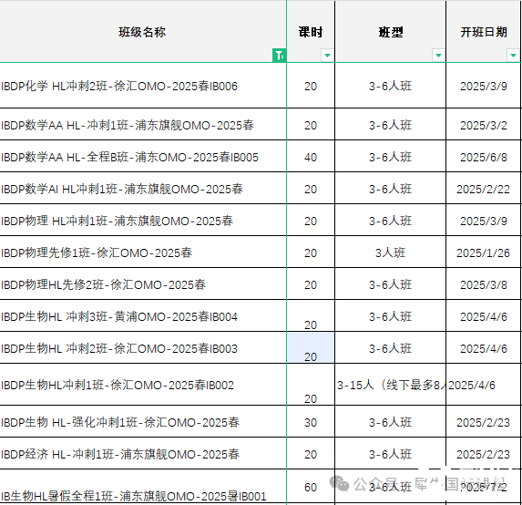
Task: Select the 2025/3/8 date cell
Action: (x=484, y=283)
